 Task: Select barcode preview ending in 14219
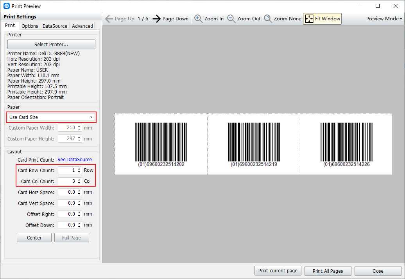(x=254, y=144)
